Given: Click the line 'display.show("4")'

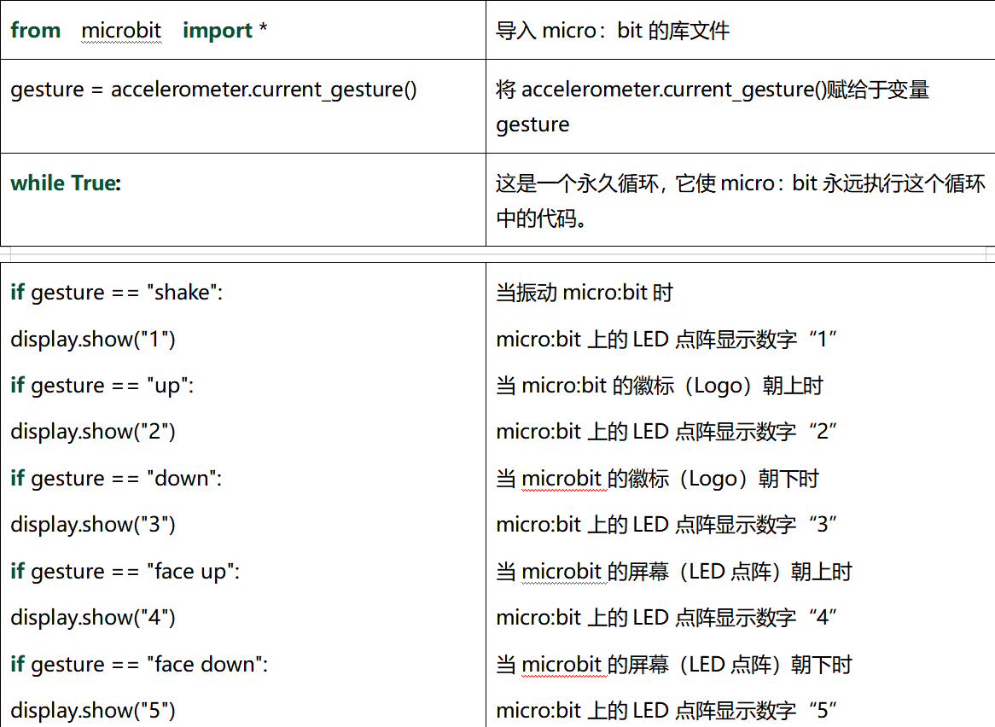Looking at the screenshot, I should [x=93, y=617].
